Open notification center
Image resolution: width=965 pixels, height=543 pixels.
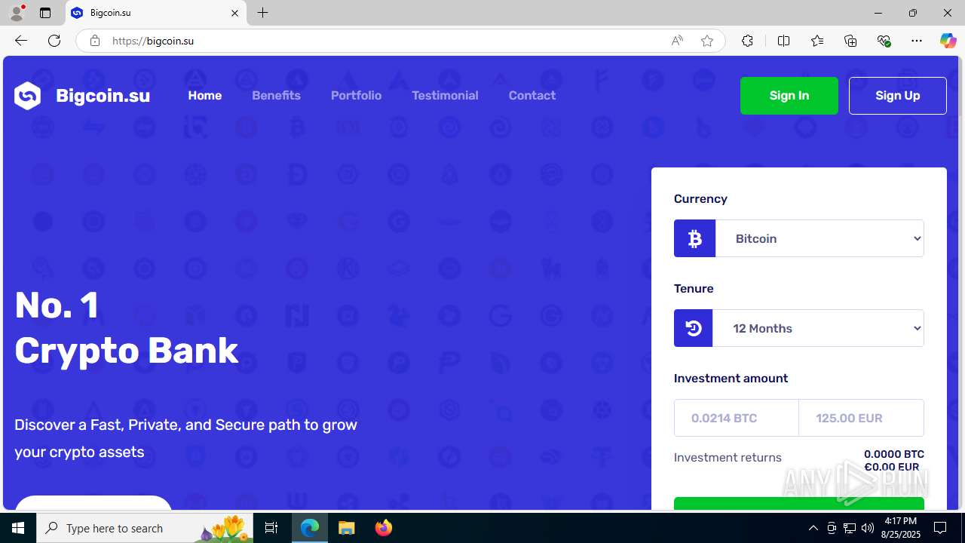coord(940,528)
